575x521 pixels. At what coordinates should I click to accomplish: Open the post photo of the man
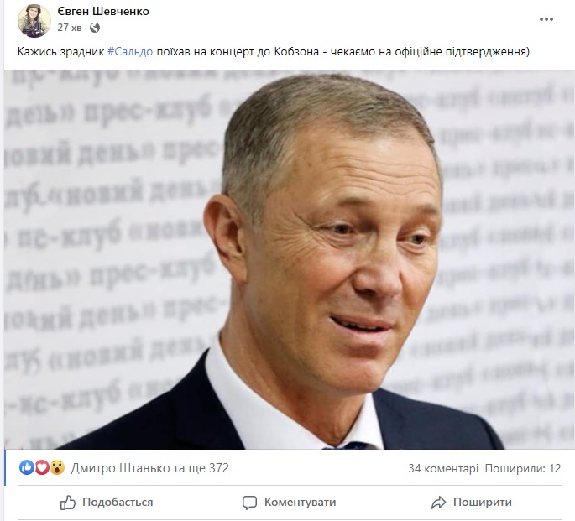click(x=290, y=259)
